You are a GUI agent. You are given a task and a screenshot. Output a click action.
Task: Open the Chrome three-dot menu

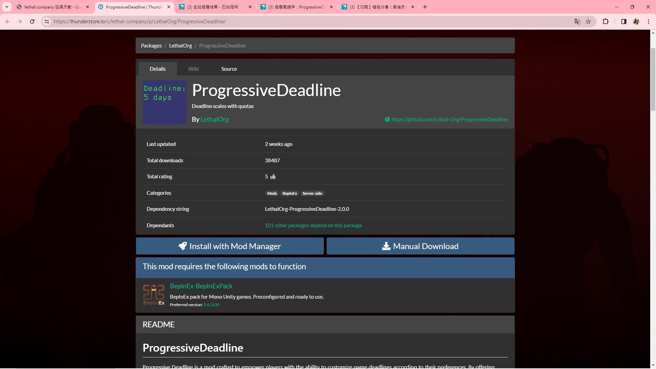click(x=648, y=22)
